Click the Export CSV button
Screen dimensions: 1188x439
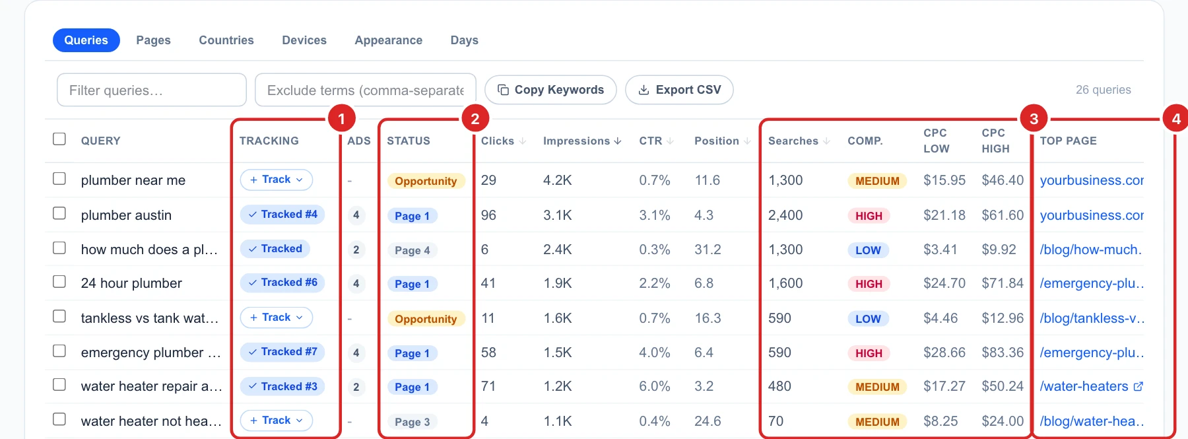tap(679, 90)
